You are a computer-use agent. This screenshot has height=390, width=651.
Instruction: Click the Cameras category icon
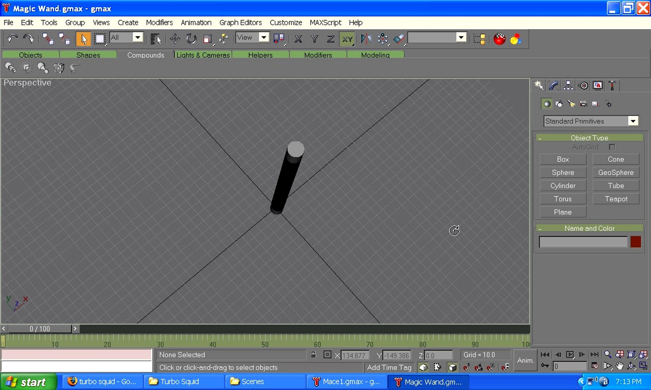(x=583, y=104)
